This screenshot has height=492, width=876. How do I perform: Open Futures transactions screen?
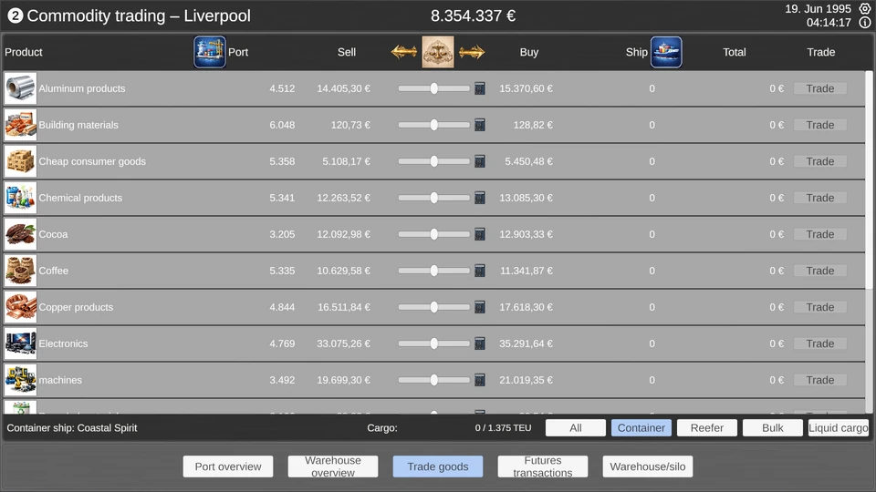click(x=542, y=466)
